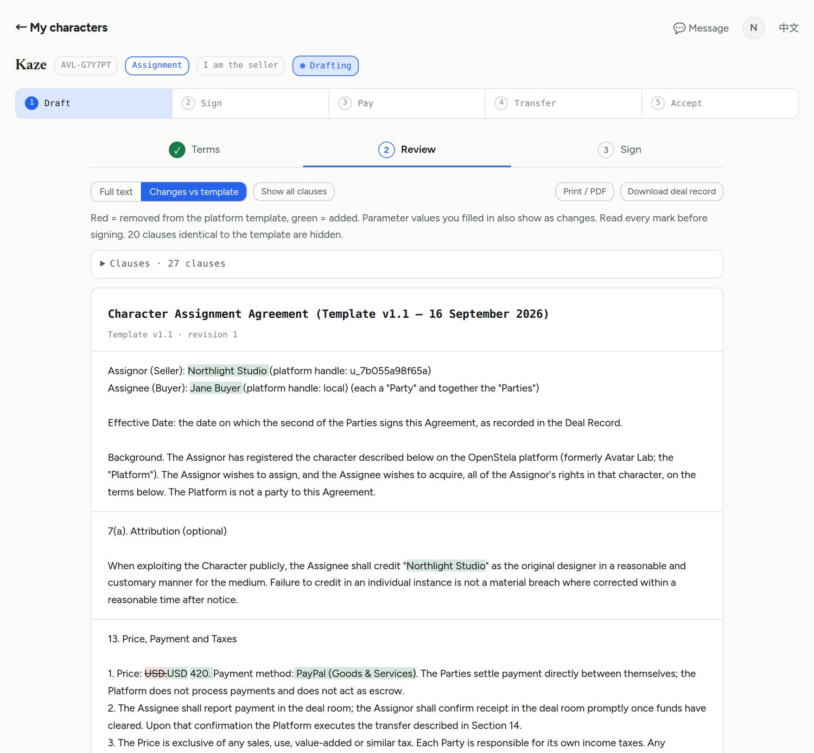Viewport: 814px width, 753px height.
Task: Click the I am the seller badge
Action: click(240, 65)
